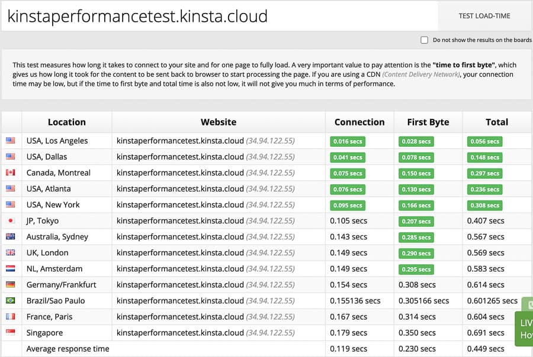The width and height of the screenshot is (533, 357).
Task: Select the UK flag next to London
Action: pyautogui.click(x=12, y=253)
